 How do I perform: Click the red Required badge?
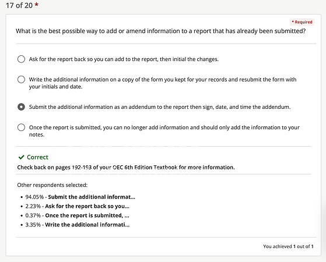pyautogui.click(x=302, y=22)
